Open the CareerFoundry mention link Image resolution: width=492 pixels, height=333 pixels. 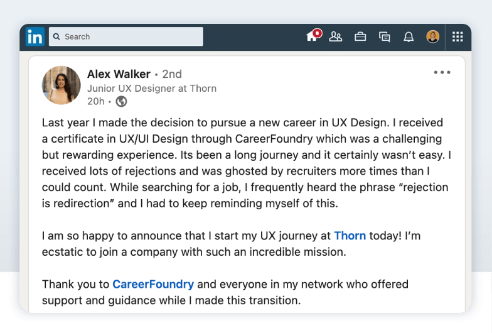click(x=153, y=285)
